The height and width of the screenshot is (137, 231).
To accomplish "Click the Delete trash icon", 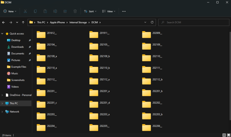I will pos(75,11).
